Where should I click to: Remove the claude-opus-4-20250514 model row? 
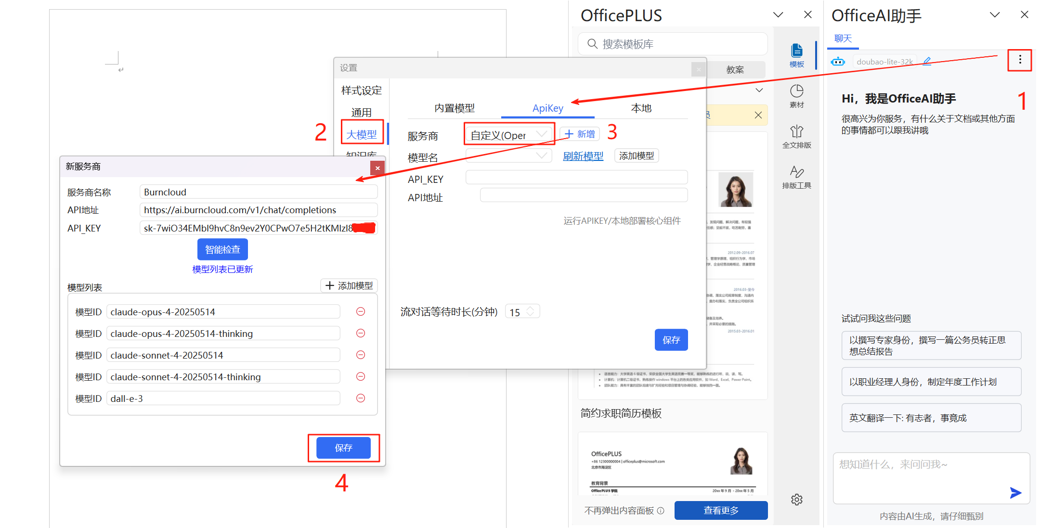[360, 311]
